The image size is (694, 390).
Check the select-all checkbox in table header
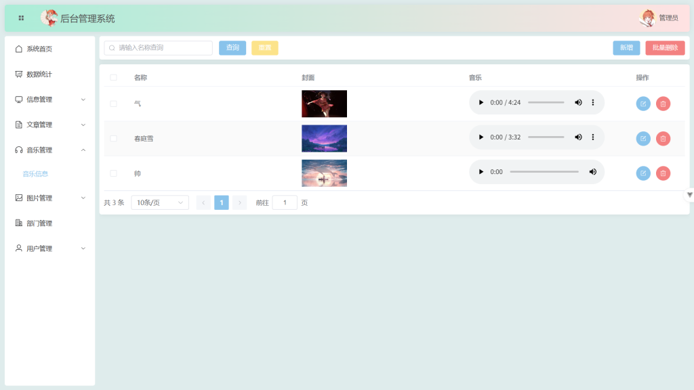click(113, 77)
